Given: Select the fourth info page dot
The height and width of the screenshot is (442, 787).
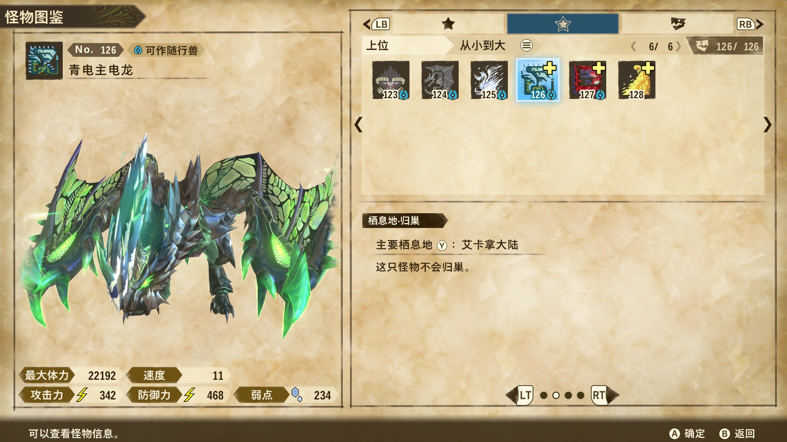Looking at the screenshot, I should pyautogui.click(x=580, y=395).
